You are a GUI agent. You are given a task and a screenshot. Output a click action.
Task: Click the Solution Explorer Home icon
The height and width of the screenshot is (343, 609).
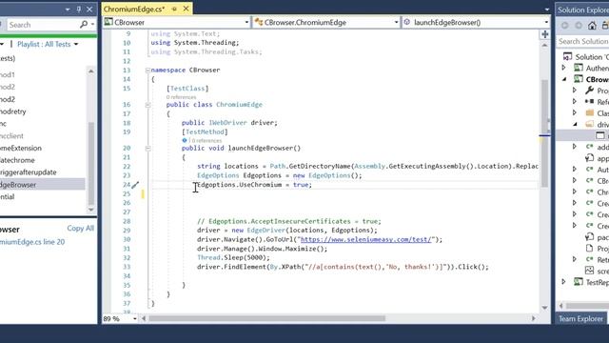coord(592,26)
